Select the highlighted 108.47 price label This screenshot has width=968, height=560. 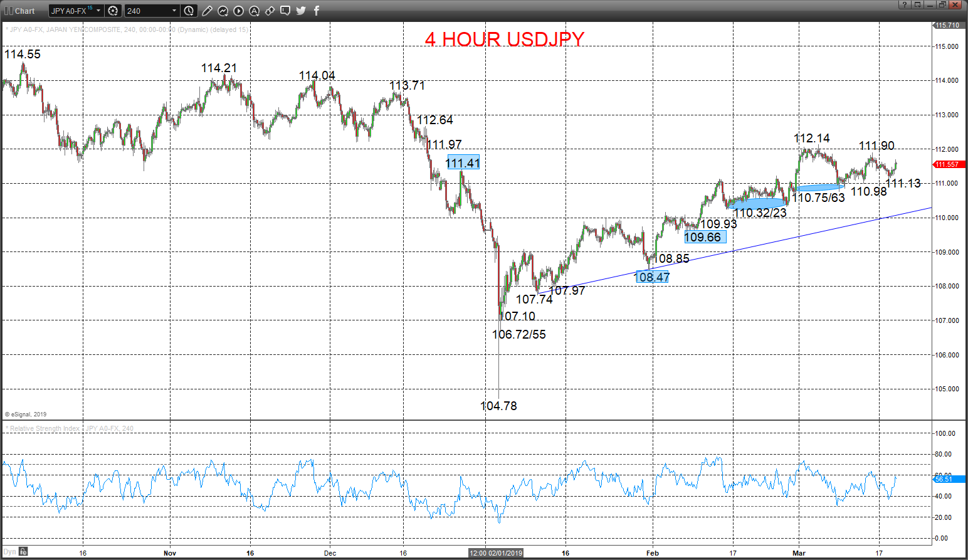click(x=652, y=277)
